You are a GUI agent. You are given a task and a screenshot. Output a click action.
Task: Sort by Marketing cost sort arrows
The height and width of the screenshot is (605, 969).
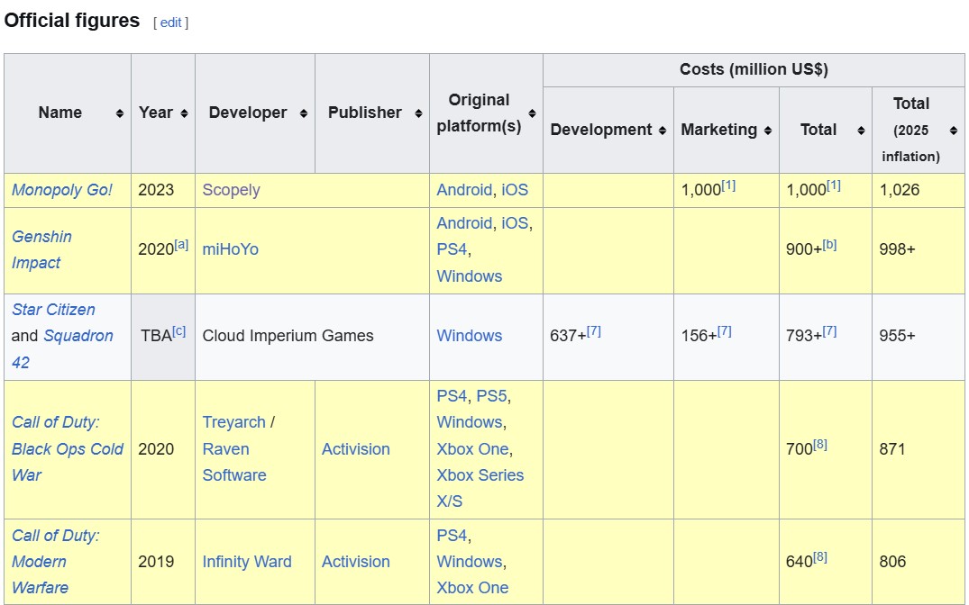[x=768, y=131]
